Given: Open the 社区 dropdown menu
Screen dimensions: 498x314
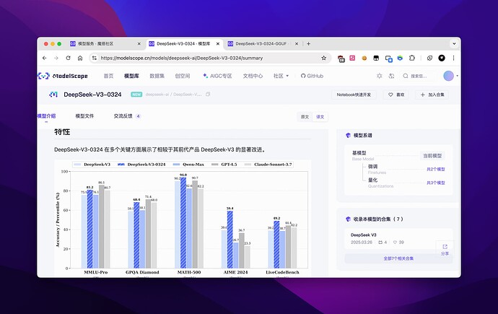Looking at the screenshot, I should (281, 76).
